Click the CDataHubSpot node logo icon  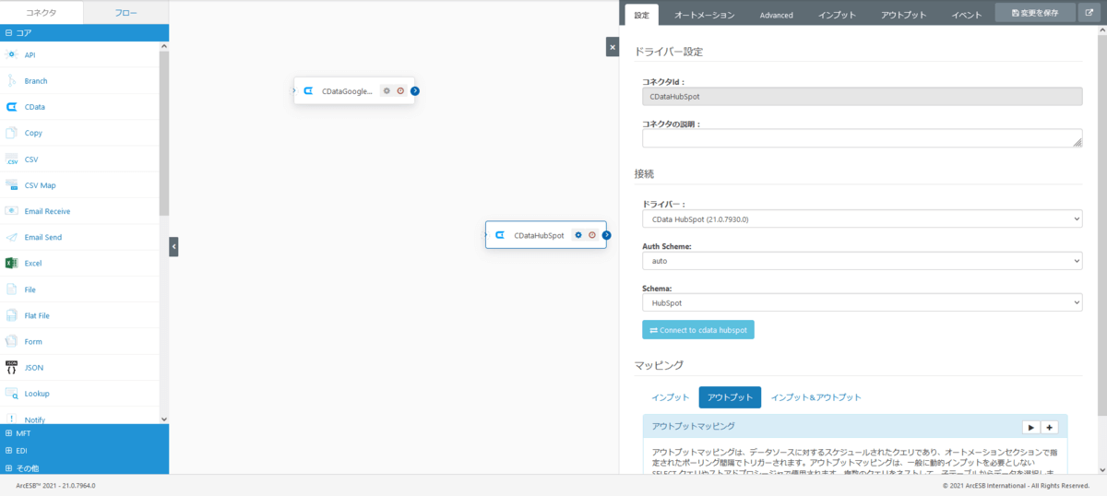(499, 235)
